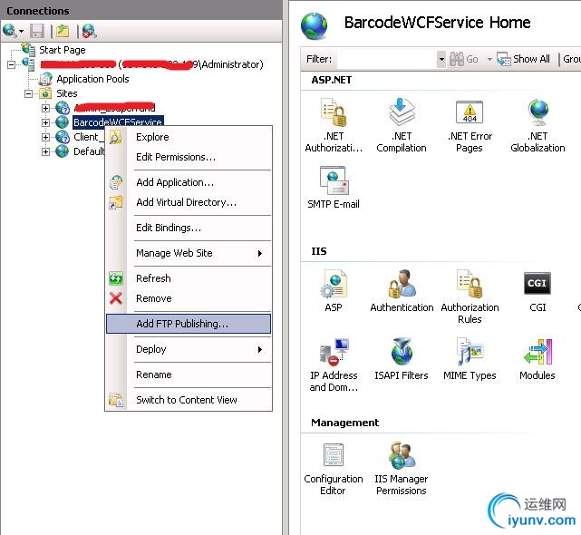
Task: Choose Explore from context menu
Action: [189, 137]
